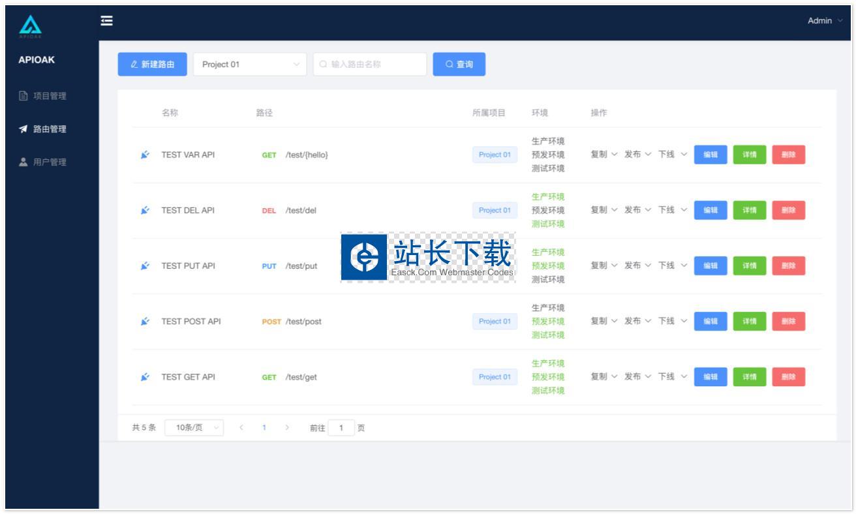Open 用户管理 in the sidebar

[x=50, y=162]
